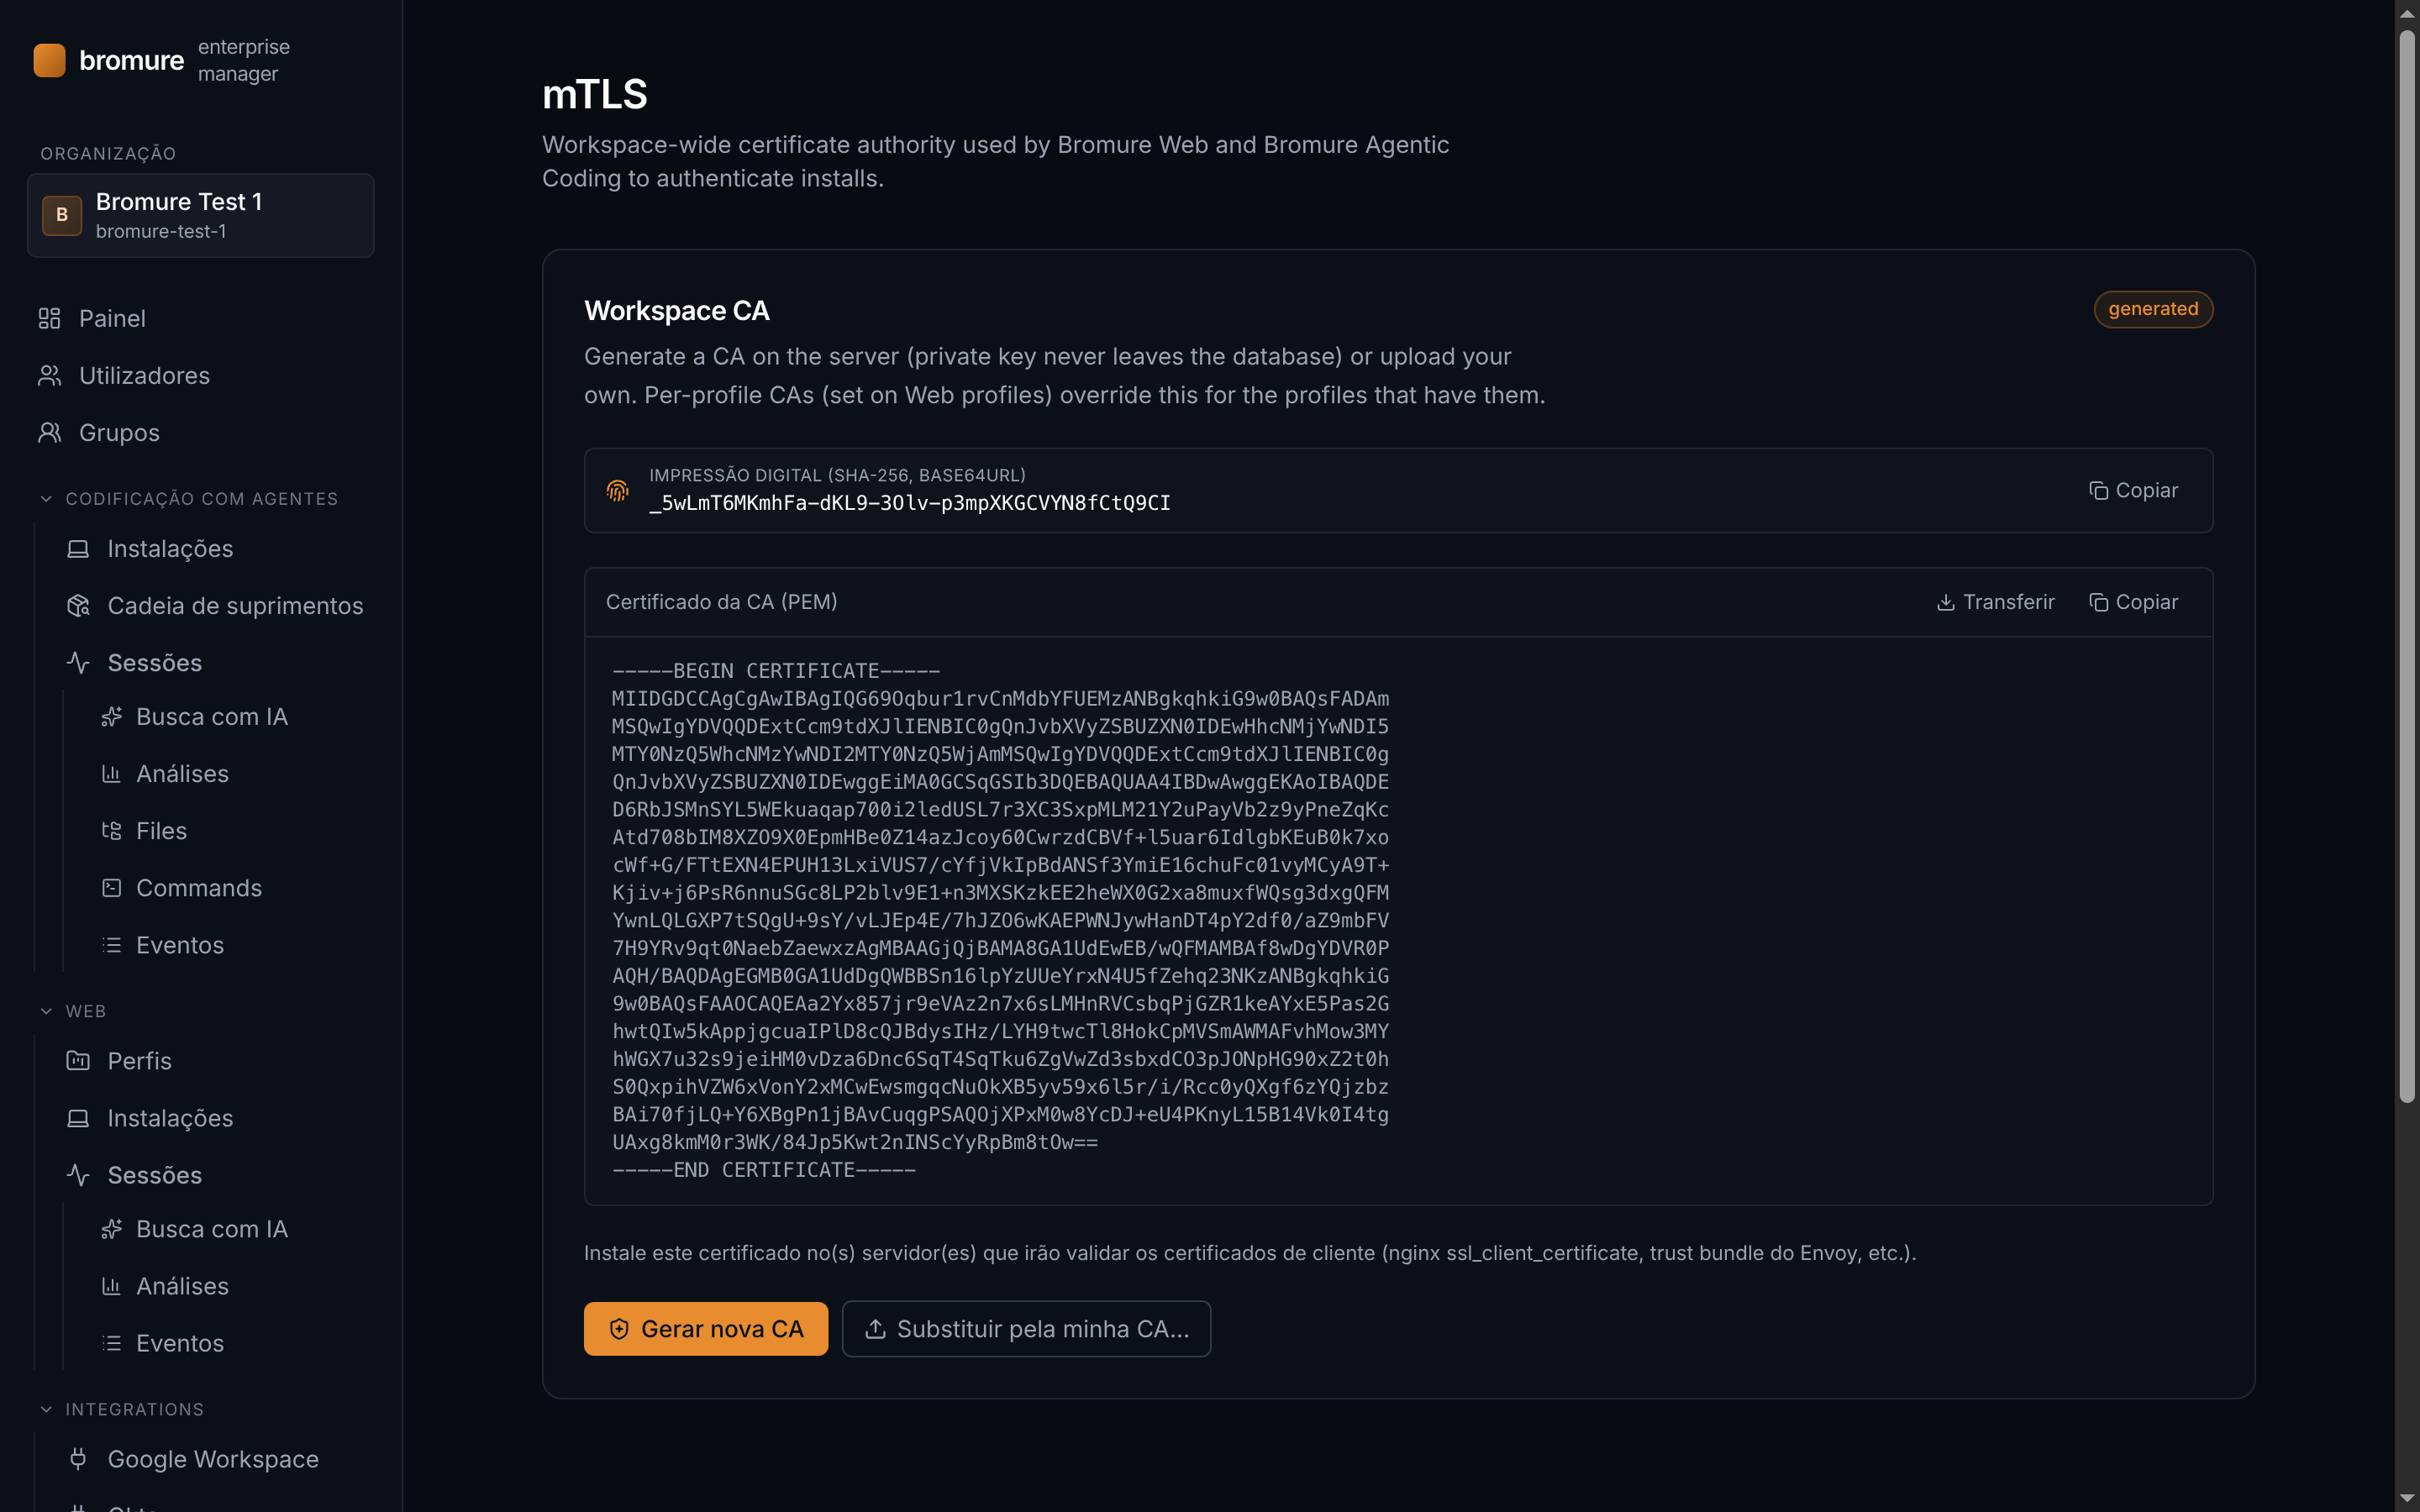Click the Cadeia de suprimentos package icon
The height and width of the screenshot is (1512, 2420).
pos(78,605)
